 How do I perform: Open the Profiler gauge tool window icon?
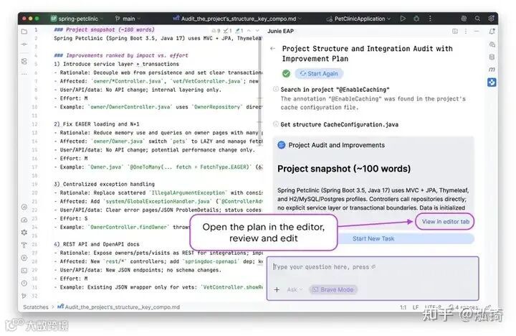[24, 220]
